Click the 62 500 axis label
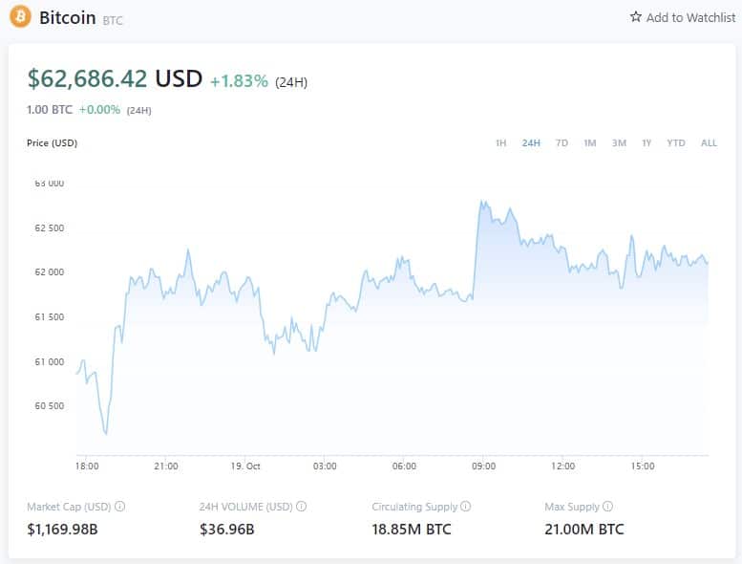The height and width of the screenshot is (564, 742). point(50,228)
